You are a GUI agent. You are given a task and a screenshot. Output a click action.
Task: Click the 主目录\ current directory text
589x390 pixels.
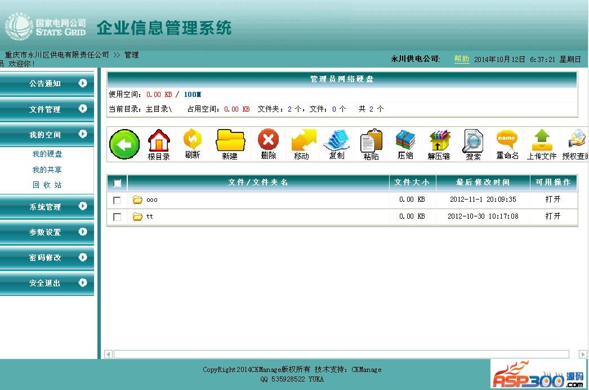tap(159, 109)
